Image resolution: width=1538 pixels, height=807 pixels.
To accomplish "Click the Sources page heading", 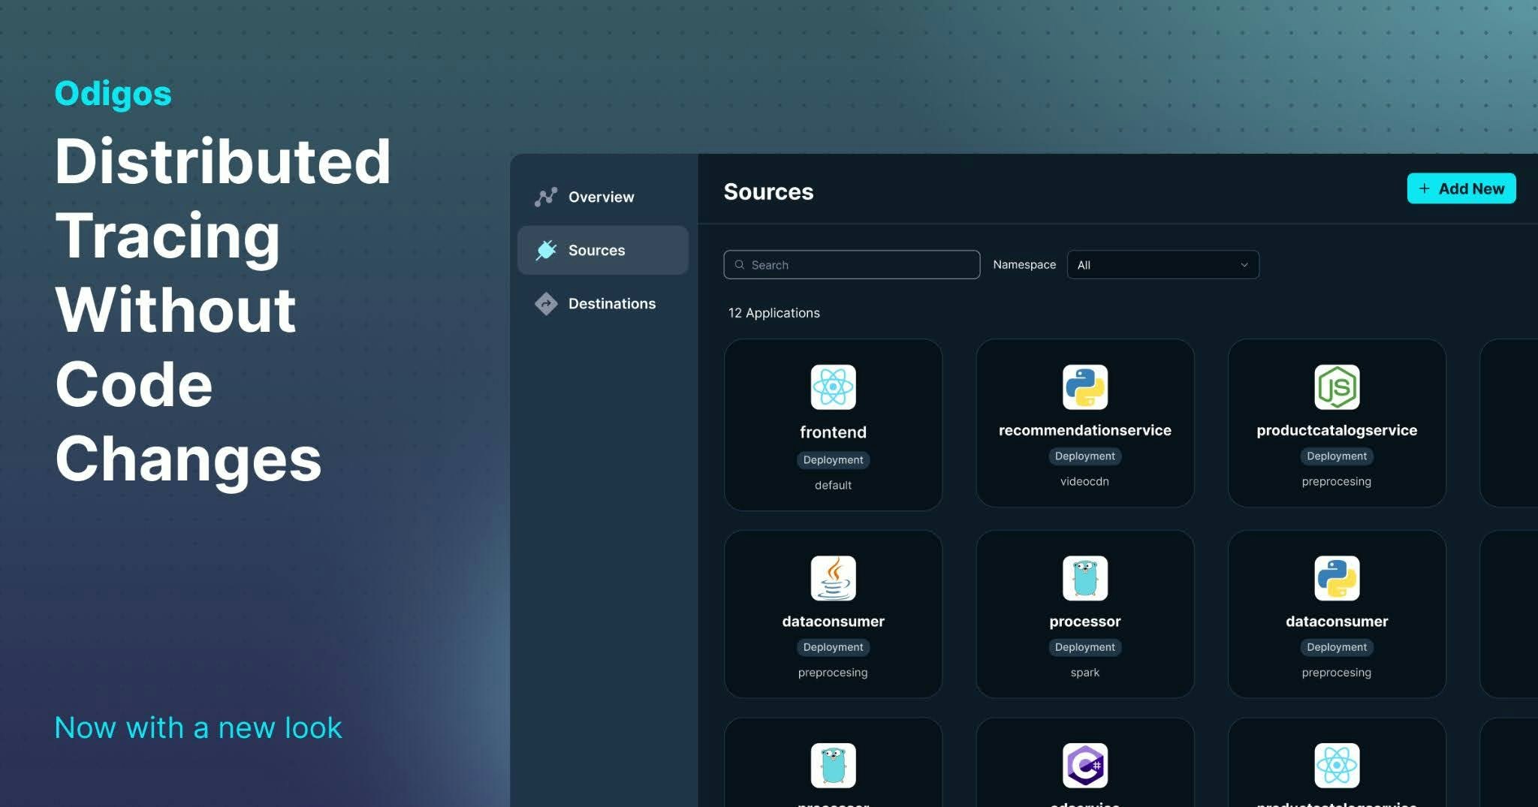I will [768, 191].
